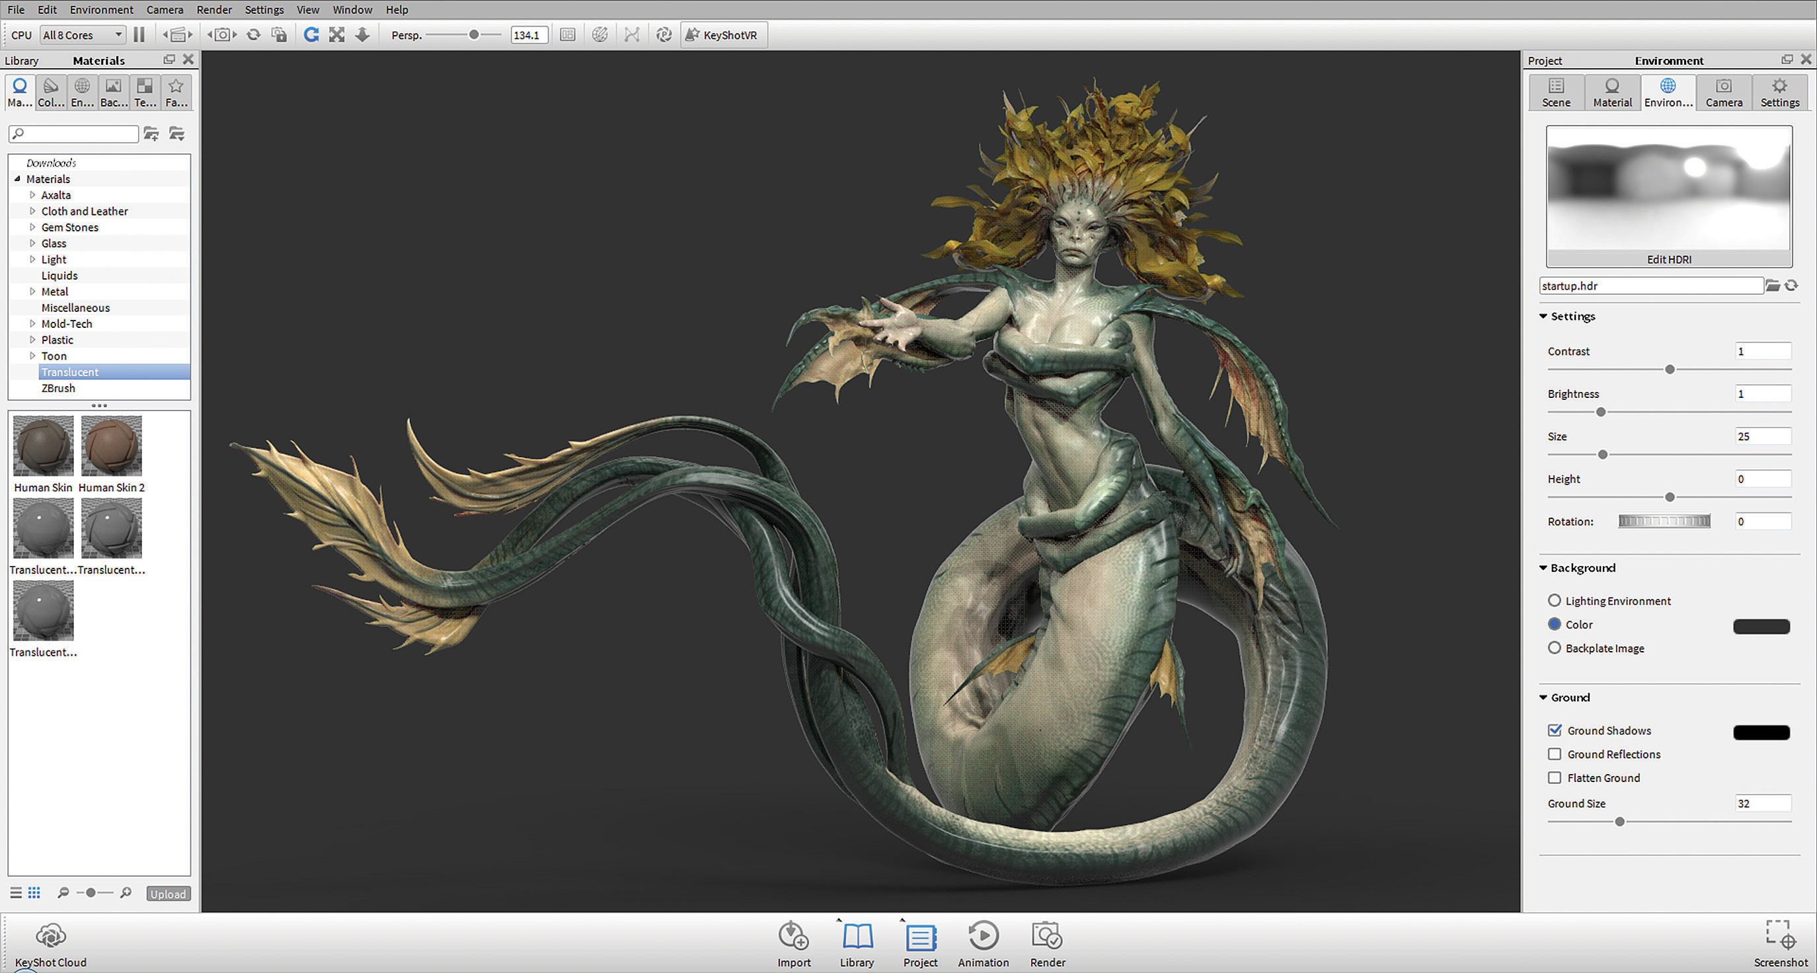
Task: Click the perspective slider handle
Action: point(474,34)
